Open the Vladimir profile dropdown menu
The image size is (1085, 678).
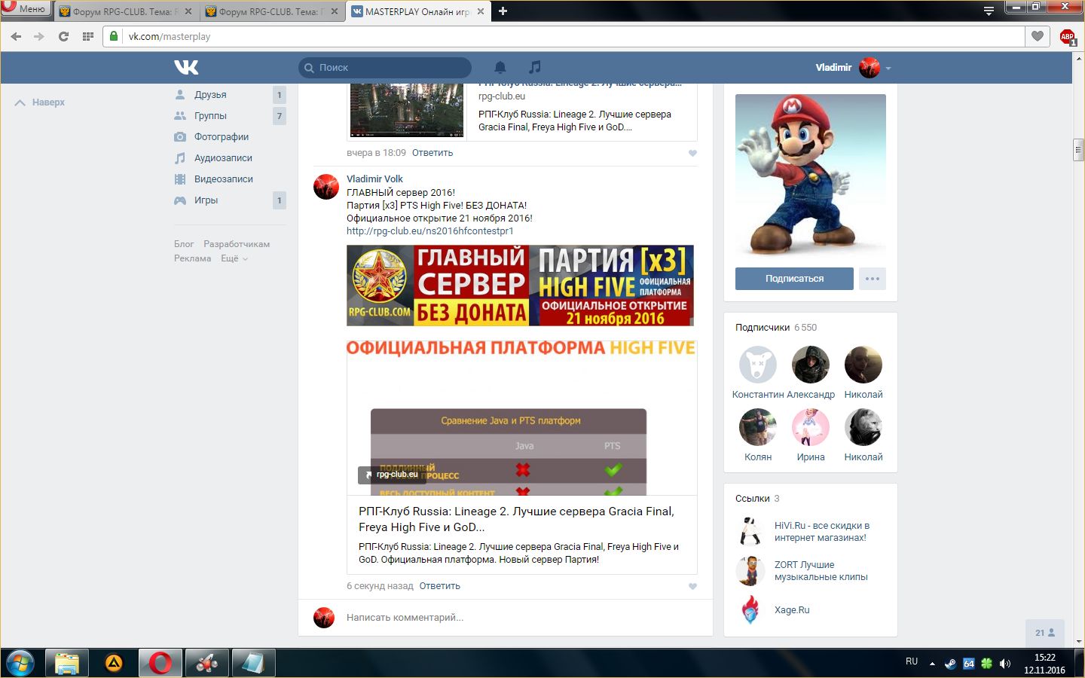coord(888,68)
